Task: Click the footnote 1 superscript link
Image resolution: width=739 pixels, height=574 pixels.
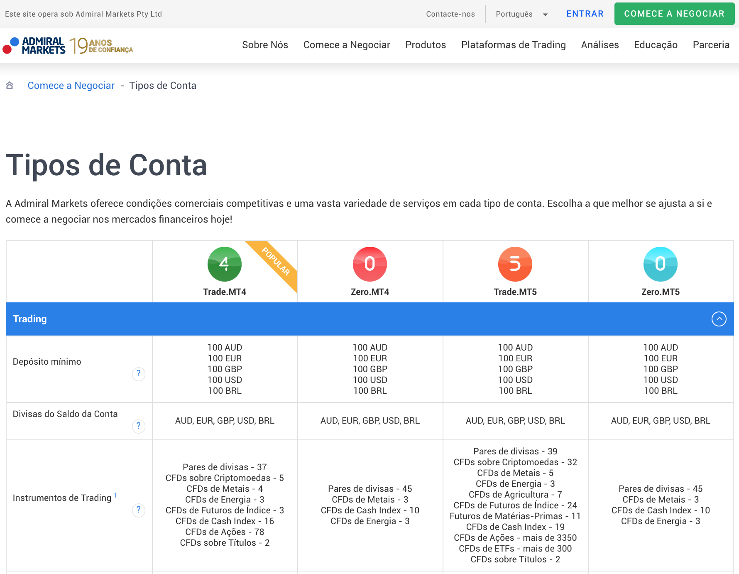Action: 115,495
